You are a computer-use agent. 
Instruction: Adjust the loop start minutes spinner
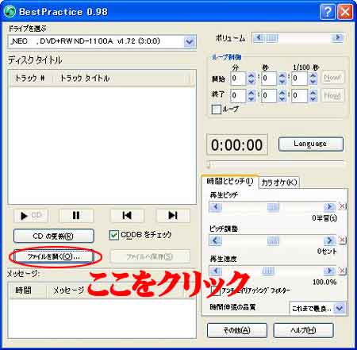251,79
